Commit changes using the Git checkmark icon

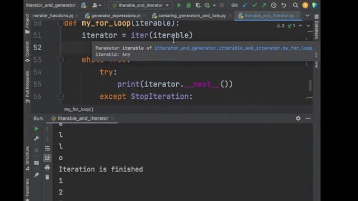tap(255, 5)
